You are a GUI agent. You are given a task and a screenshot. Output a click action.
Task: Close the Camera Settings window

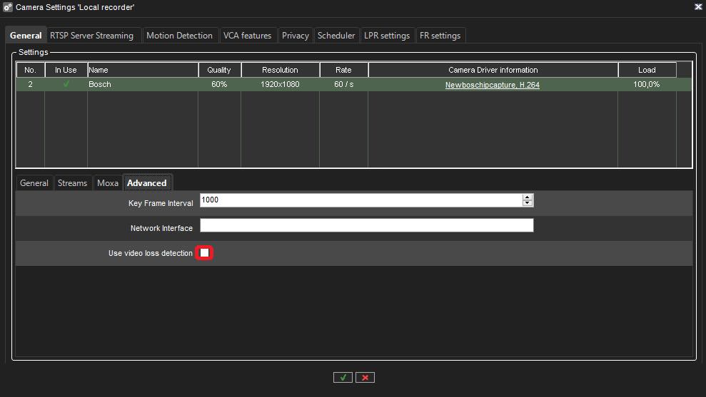tap(697, 6)
